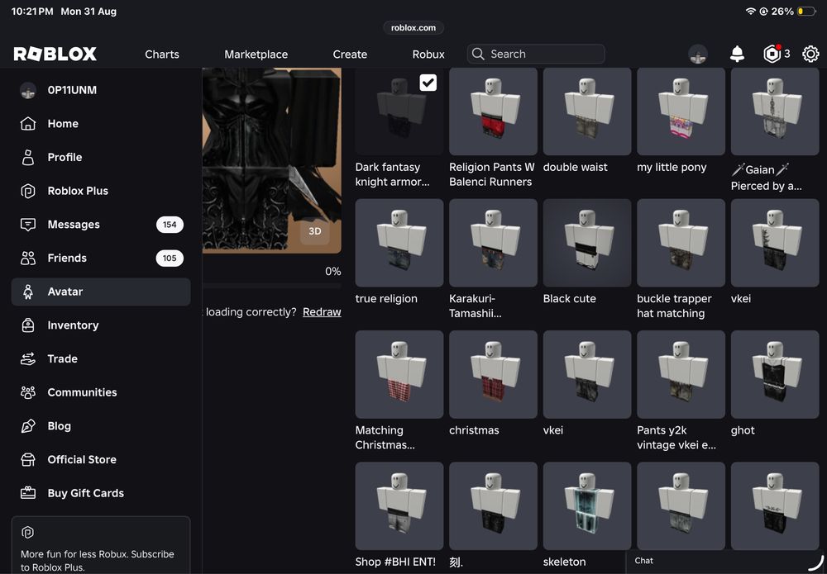This screenshot has width=827, height=574.
Task: Open the avatar headshot in top bar
Action: (698, 54)
